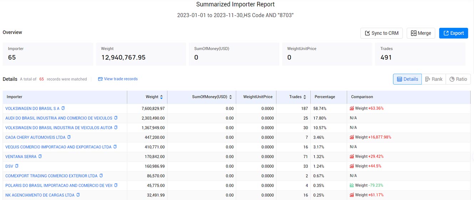Click the Percentage column header
This screenshot has width=474, height=200.
click(325, 97)
